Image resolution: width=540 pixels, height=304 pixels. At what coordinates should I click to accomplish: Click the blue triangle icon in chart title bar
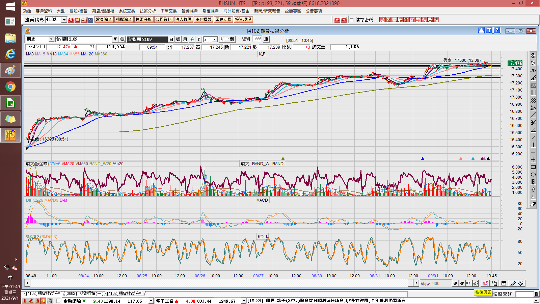[482, 30]
